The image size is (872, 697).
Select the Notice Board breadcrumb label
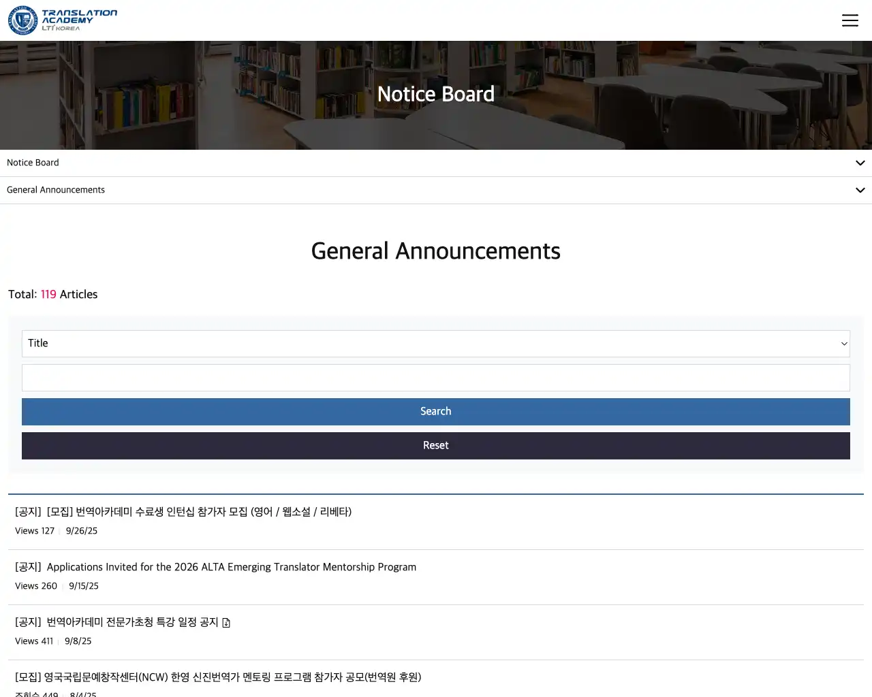coord(33,163)
